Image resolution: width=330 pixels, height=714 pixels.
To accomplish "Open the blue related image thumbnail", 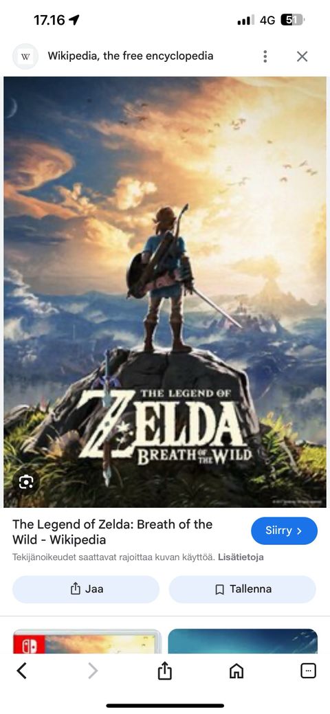I will point(243,641).
